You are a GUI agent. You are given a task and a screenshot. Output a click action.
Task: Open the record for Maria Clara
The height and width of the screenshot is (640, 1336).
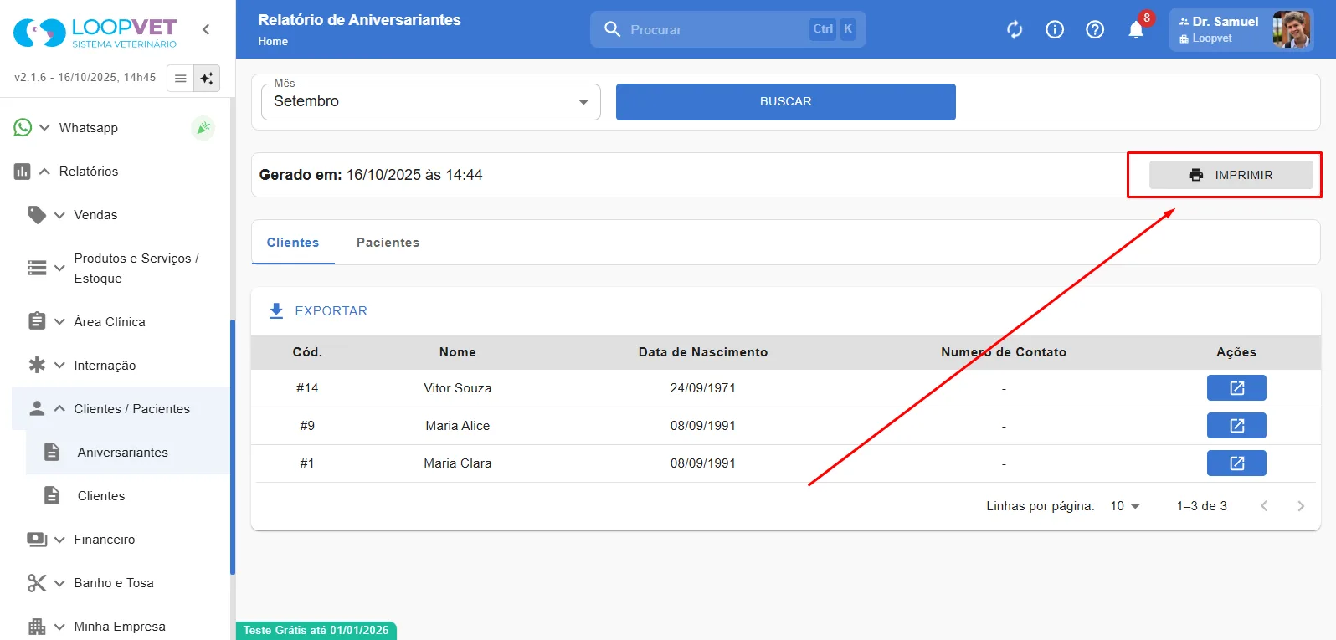pyautogui.click(x=1236, y=463)
